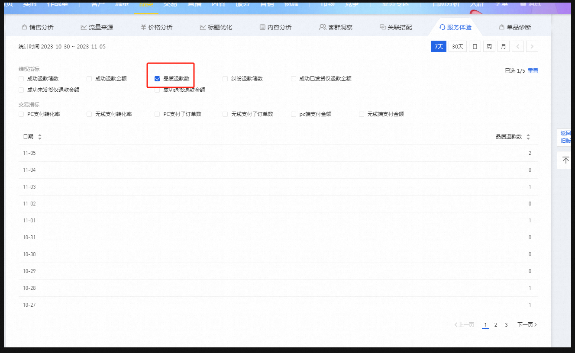Click the 11-05 date cell
Image resolution: width=575 pixels, height=353 pixels.
(x=29, y=153)
